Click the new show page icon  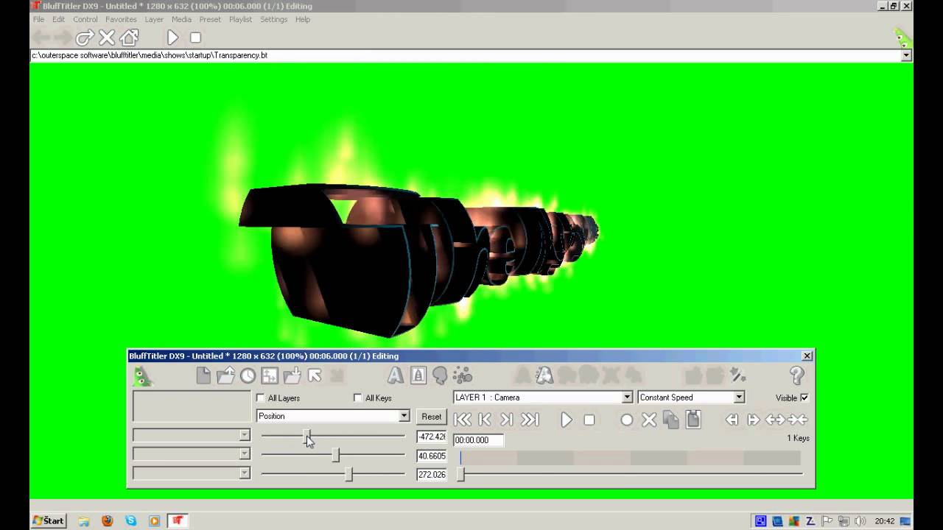pyautogui.click(x=203, y=375)
